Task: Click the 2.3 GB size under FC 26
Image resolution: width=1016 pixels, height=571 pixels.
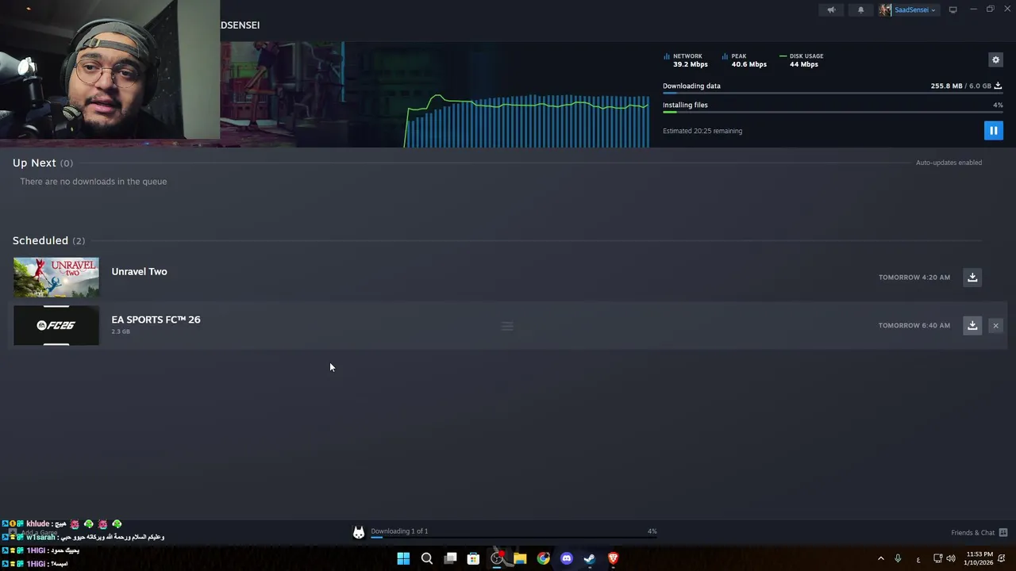Action: [121, 331]
